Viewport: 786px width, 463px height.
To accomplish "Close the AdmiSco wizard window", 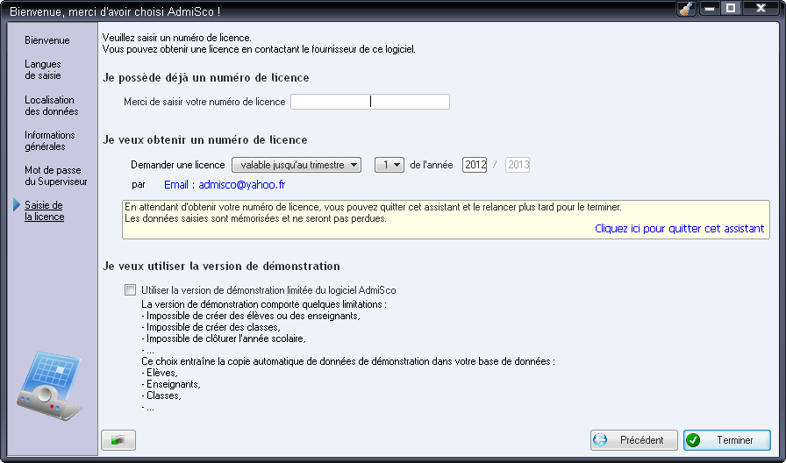I will [761, 9].
